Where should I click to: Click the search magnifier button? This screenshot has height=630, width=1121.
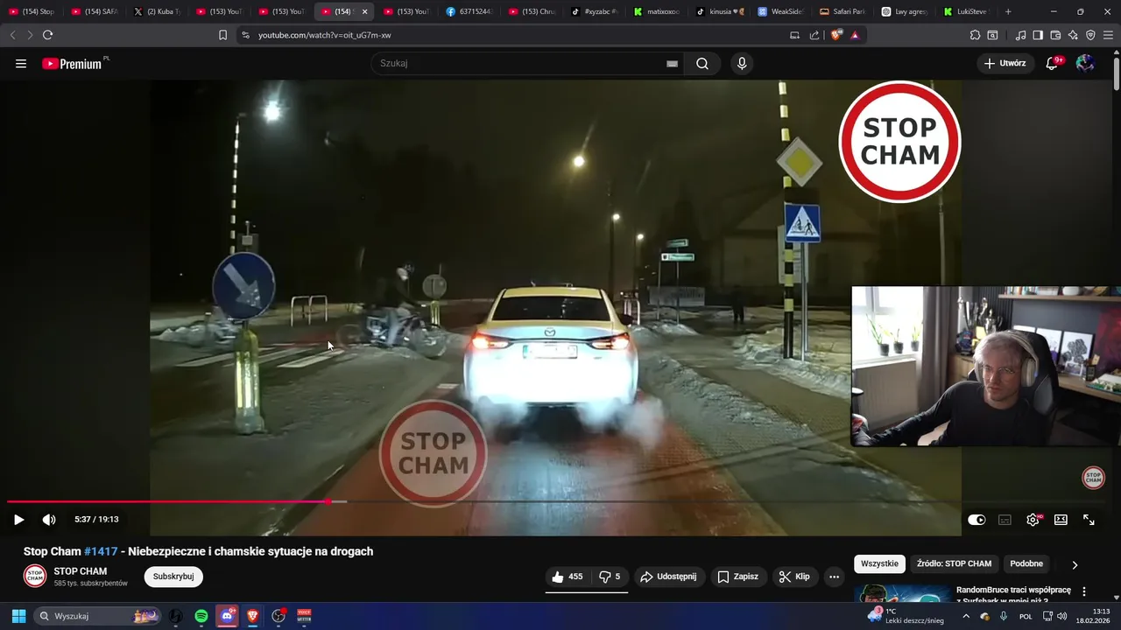click(702, 64)
